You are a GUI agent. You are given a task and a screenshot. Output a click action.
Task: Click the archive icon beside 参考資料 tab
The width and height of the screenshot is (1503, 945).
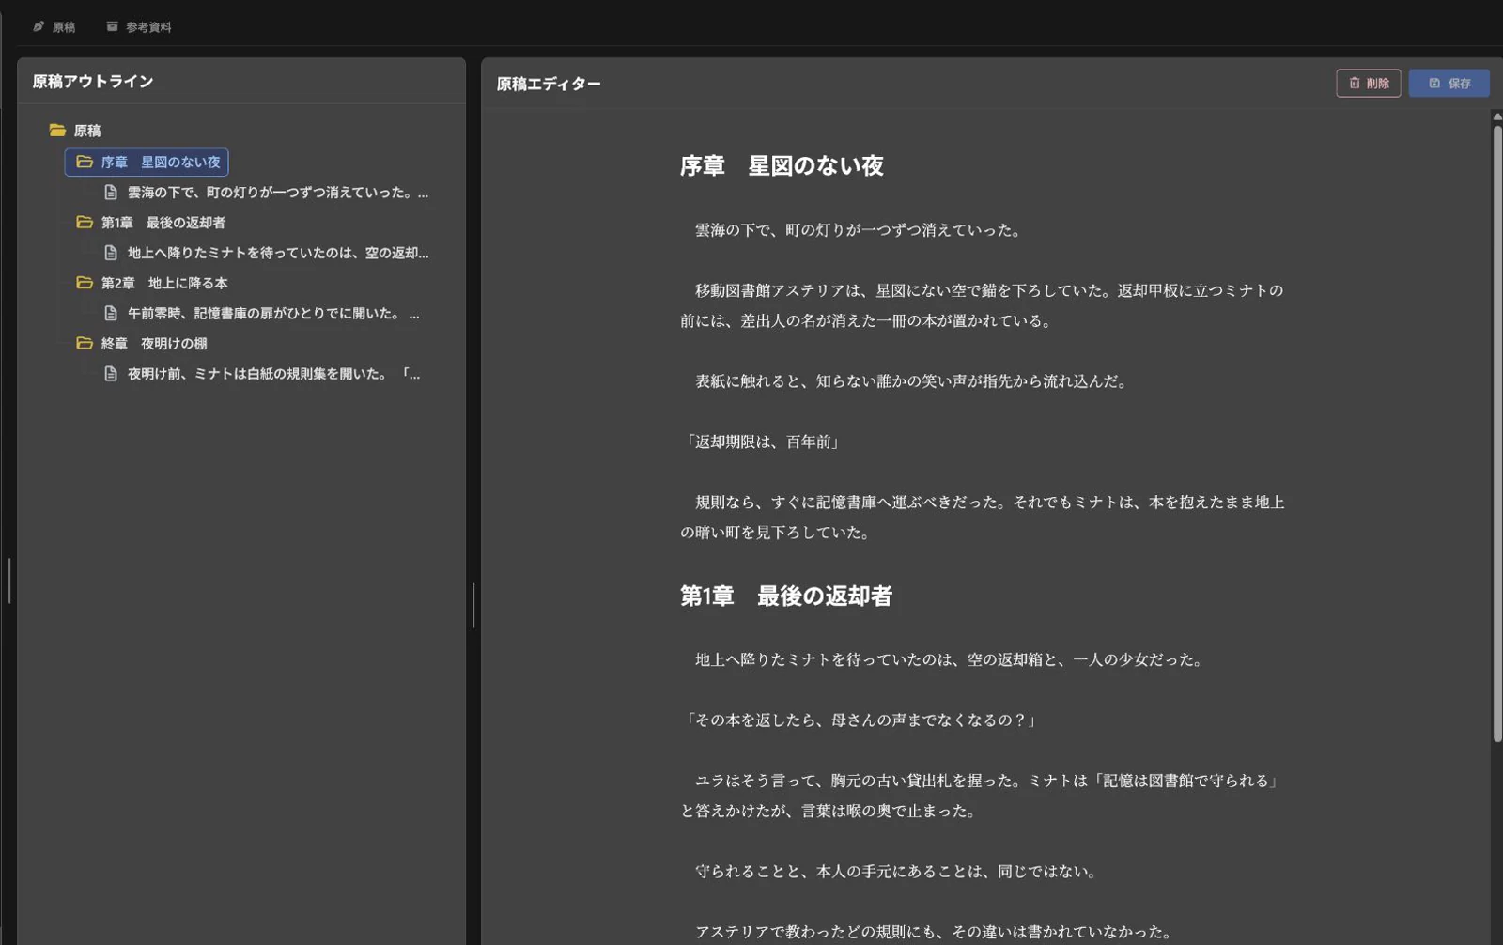(112, 27)
